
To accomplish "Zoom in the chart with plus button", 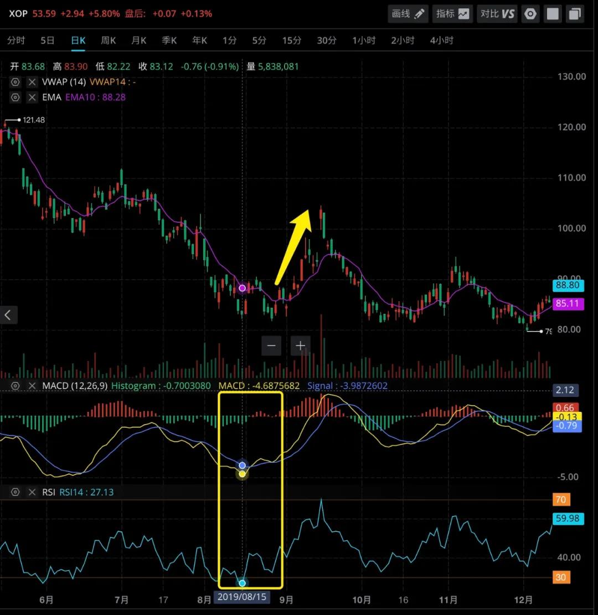I will (x=300, y=346).
